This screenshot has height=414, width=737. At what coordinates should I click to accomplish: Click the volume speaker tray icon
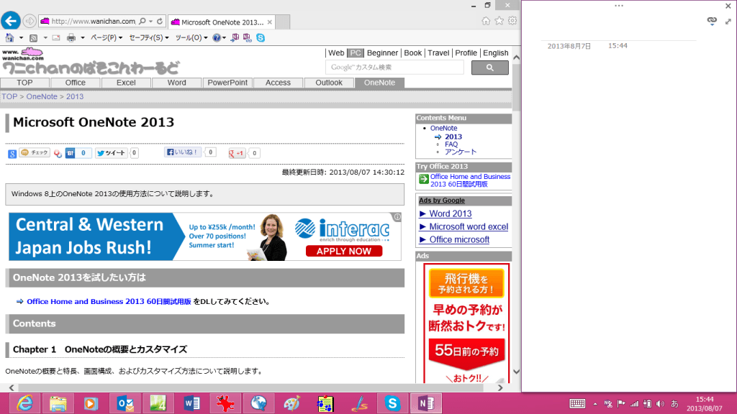click(661, 404)
